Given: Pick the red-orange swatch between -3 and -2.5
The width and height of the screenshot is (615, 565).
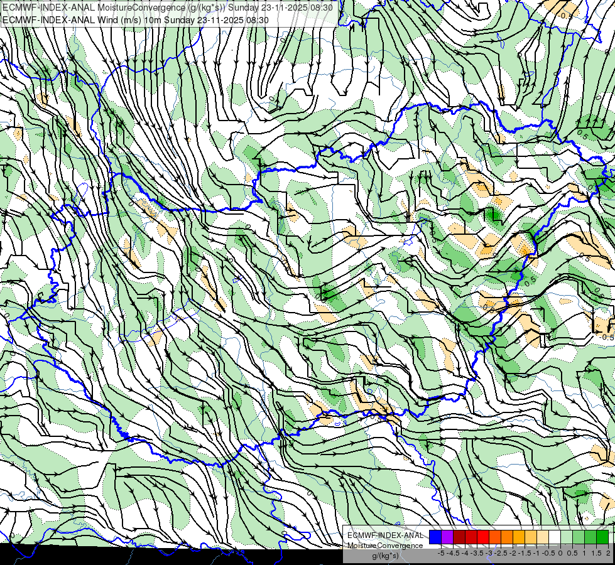Looking at the screenshot, I should pyautogui.click(x=495, y=537).
